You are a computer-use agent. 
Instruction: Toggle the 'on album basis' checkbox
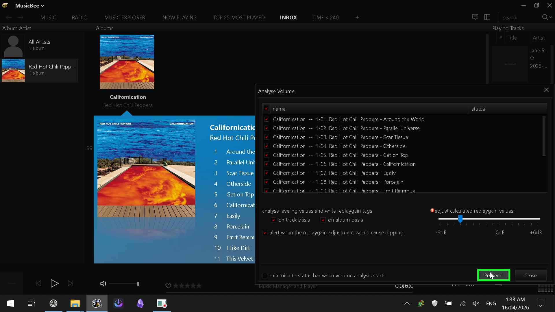pos(323,220)
